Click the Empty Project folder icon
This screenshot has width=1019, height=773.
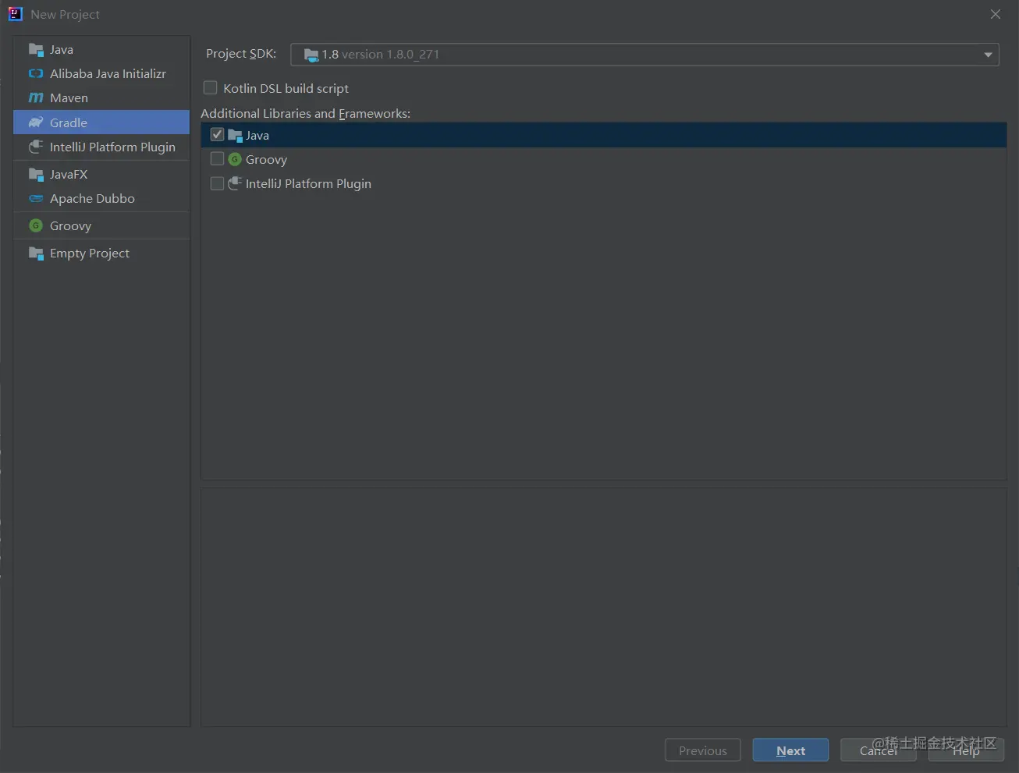click(36, 254)
